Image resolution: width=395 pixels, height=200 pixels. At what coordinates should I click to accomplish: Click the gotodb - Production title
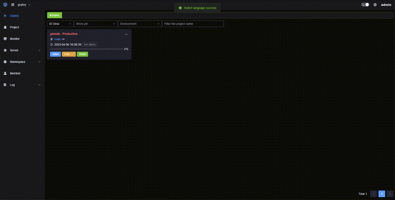[64, 34]
